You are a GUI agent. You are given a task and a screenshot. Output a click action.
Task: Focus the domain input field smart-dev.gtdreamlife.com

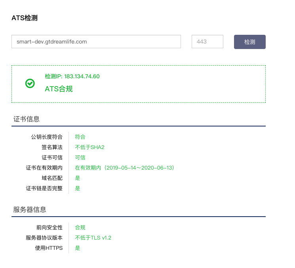[96, 42]
